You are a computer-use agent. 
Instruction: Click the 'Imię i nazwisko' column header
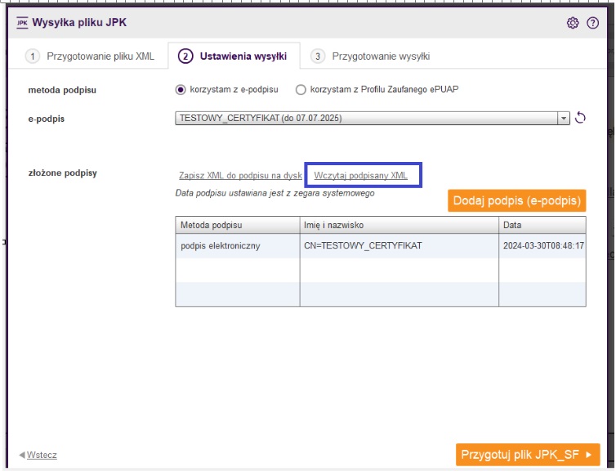pos(400,225)
